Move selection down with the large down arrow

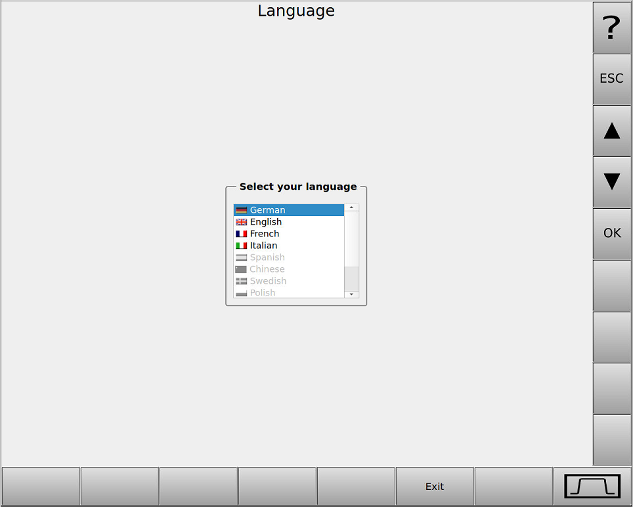pos(611,182)
